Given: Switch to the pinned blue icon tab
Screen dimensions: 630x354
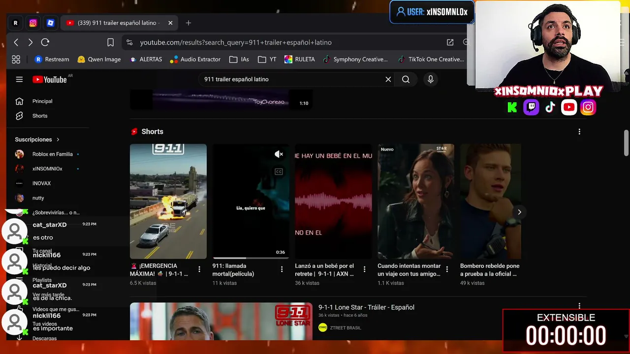Looking at the screenshot, I should coord(50,23).
